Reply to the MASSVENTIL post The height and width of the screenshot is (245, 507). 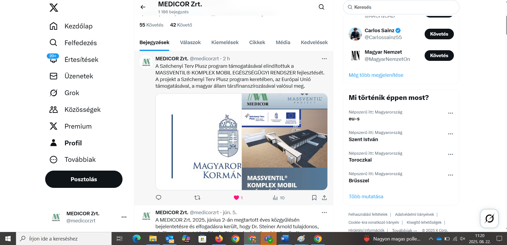pyautogui.click(x=159, y=197)
